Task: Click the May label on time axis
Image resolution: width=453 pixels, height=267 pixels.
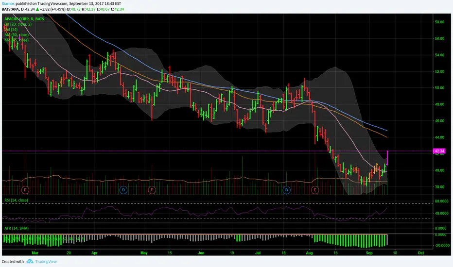Action: pos(144,253)
